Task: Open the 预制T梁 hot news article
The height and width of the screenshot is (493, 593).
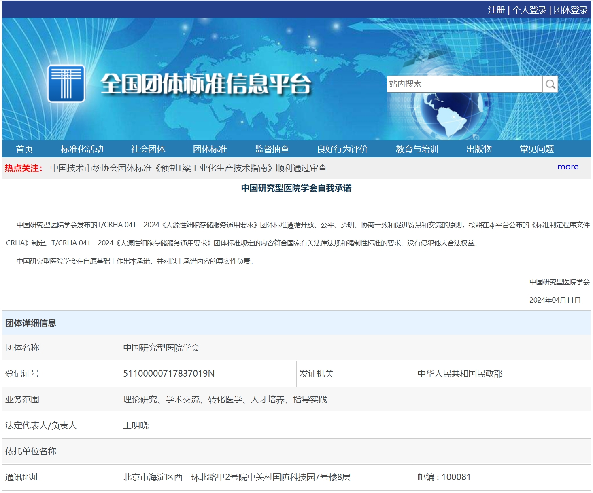Action: (x=190, y=167)
